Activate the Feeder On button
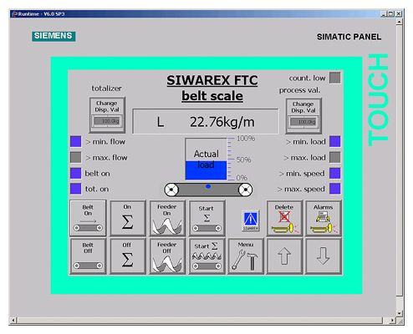The height and width of the screenshot is (334, 413). 167,218
